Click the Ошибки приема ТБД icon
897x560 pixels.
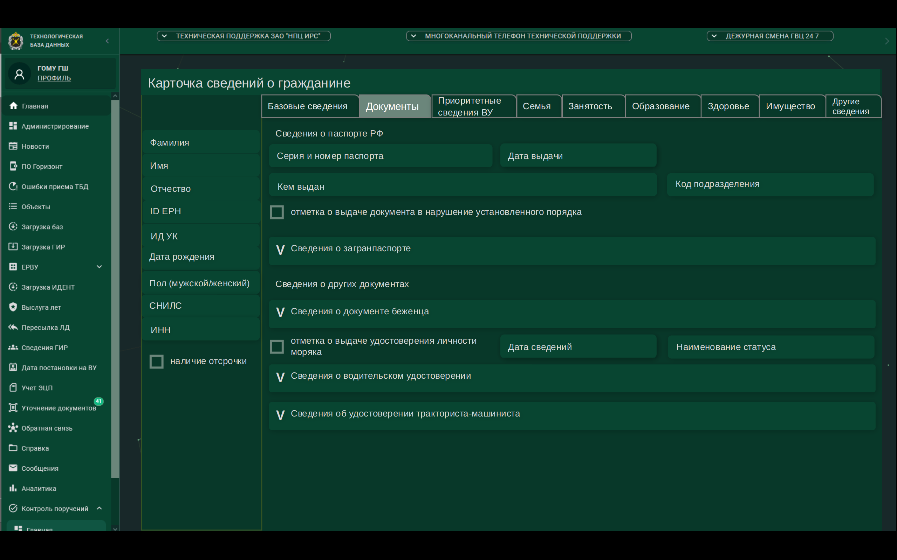13,186
